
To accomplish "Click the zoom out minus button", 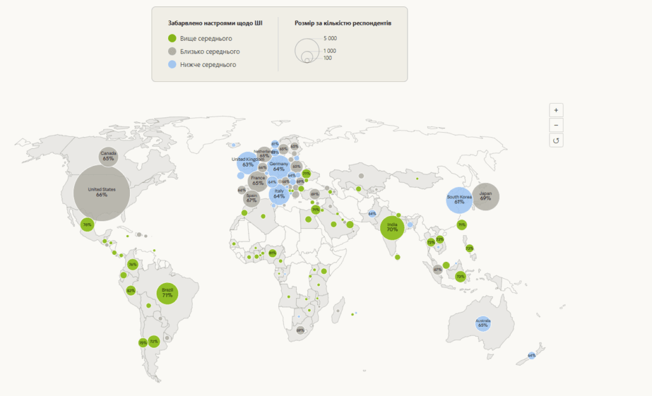I will tap(556, 125).
